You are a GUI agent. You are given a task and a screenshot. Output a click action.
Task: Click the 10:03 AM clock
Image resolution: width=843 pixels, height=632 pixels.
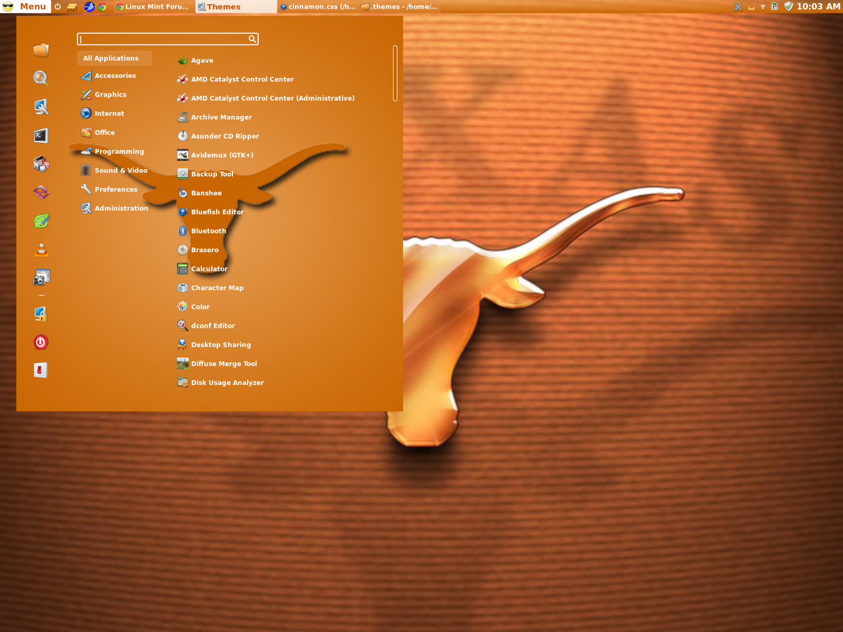[x=818, y=6]
